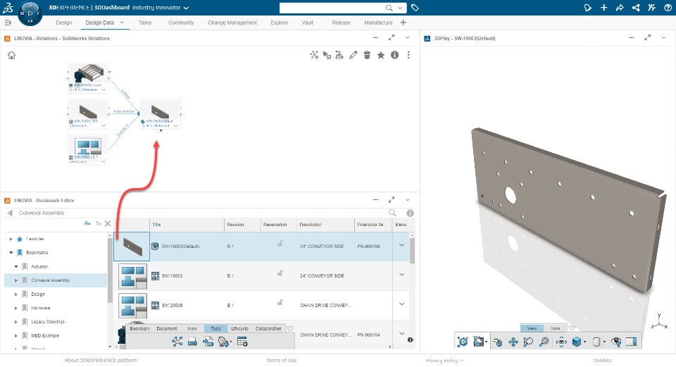Screen dimensions: 676x367
Task: Click the favorite star icon in Relations toolbar
Action: (381, 55)
